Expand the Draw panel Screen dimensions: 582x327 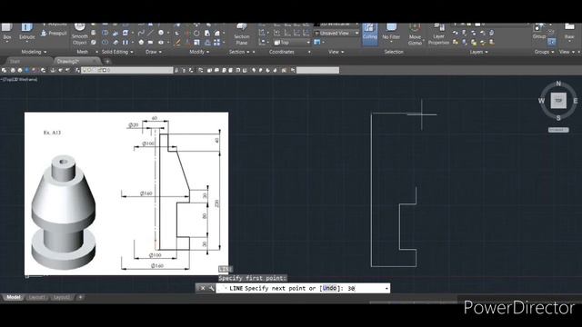[154, 52]
